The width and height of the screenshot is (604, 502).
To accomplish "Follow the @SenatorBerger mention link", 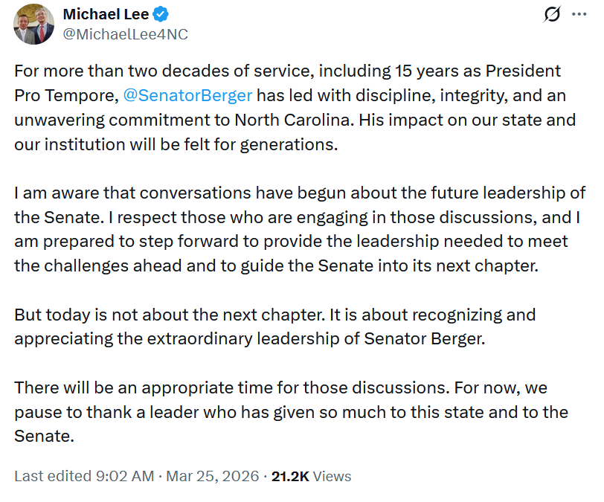I will pos(187,95).
